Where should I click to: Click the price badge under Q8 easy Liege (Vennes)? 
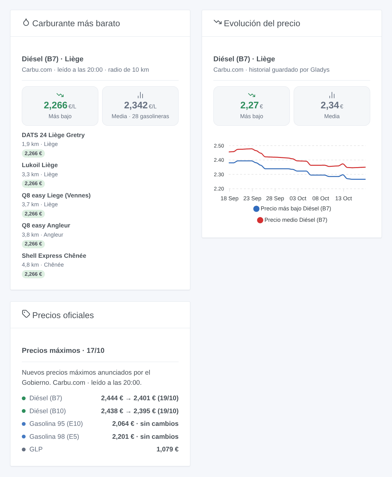pos(33,214)
